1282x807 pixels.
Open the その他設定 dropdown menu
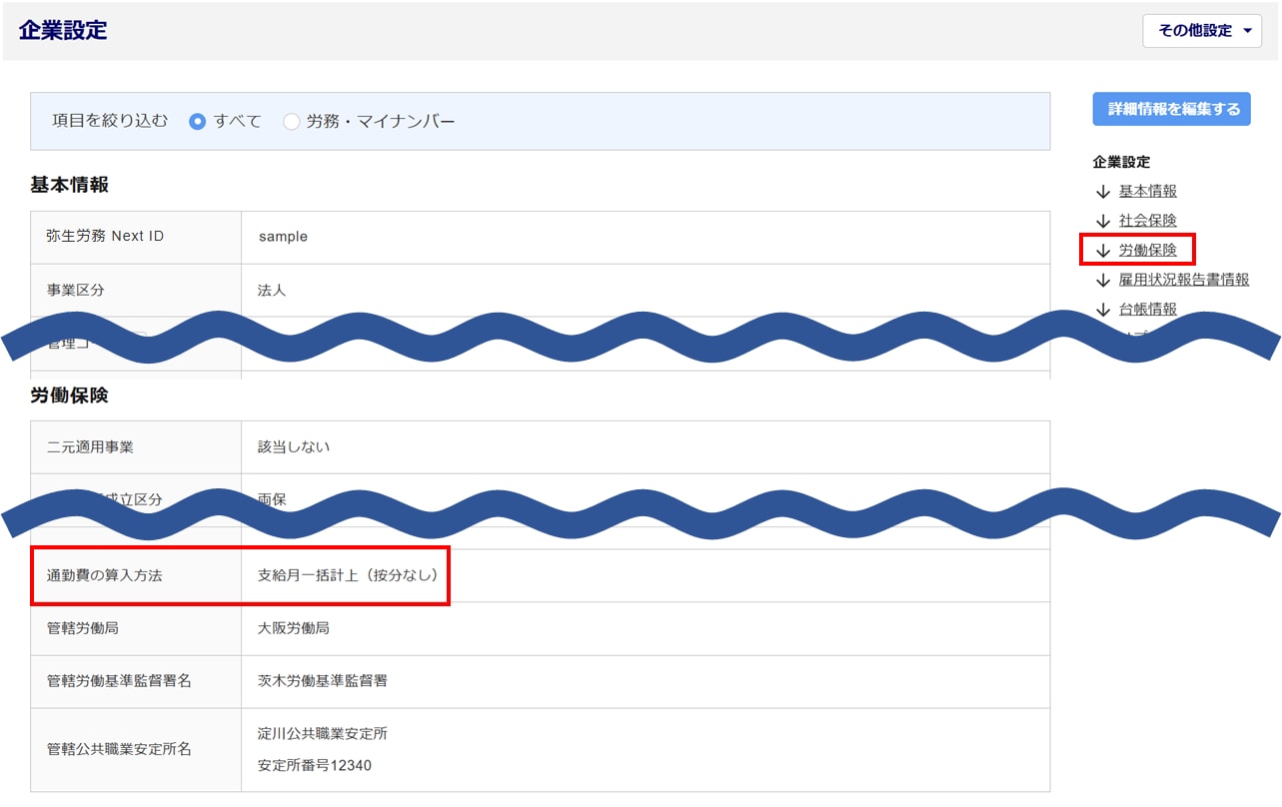1202,31
